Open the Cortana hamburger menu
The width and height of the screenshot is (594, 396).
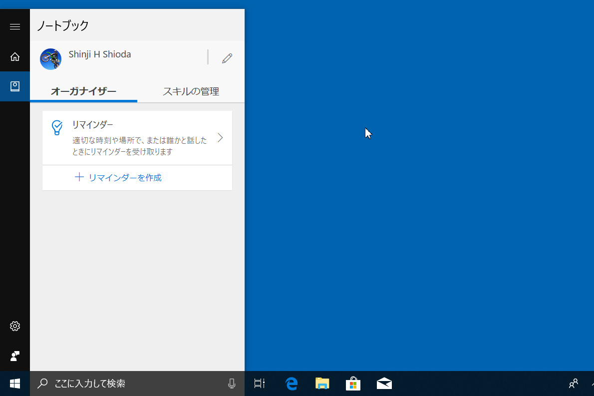point(15,26)
